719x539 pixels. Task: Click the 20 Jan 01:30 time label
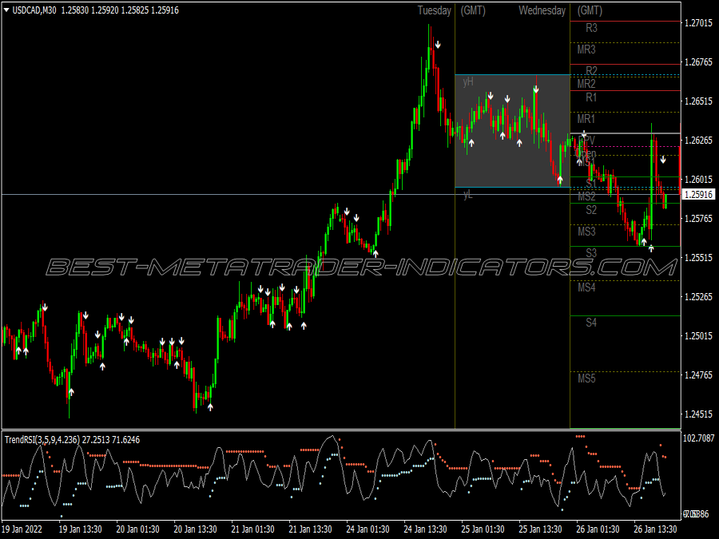pos(137,529)
